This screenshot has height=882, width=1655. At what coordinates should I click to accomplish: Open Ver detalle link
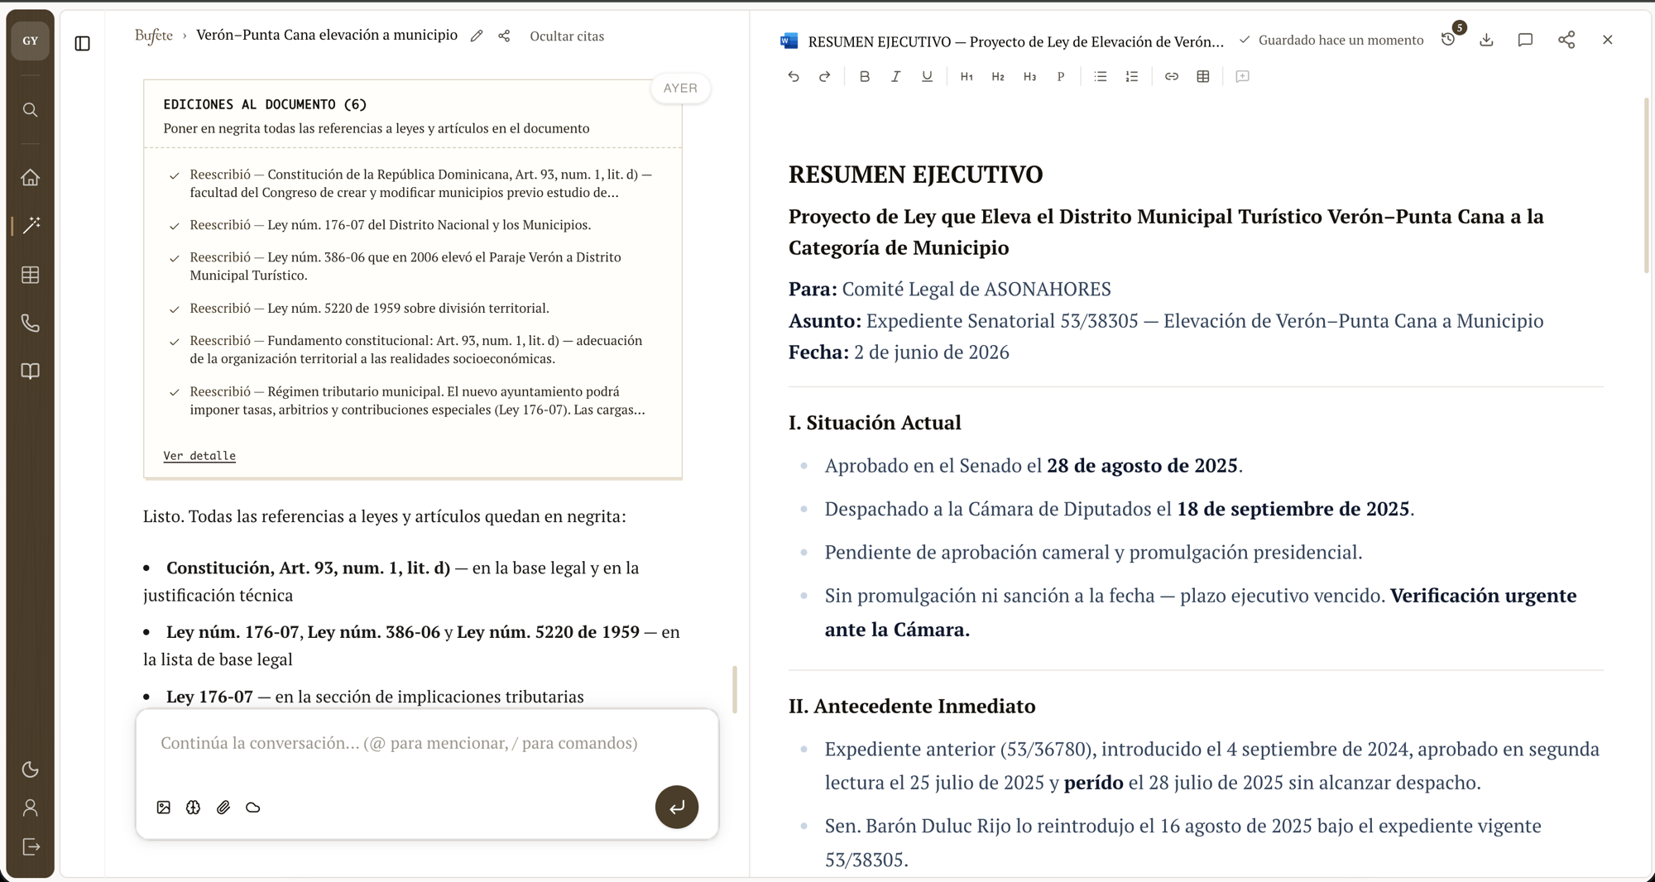coord(199,456)
